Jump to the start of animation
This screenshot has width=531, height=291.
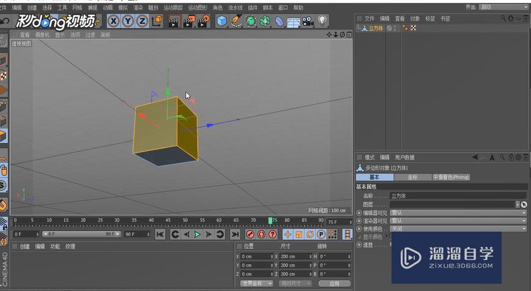click(x=160, y=234)
